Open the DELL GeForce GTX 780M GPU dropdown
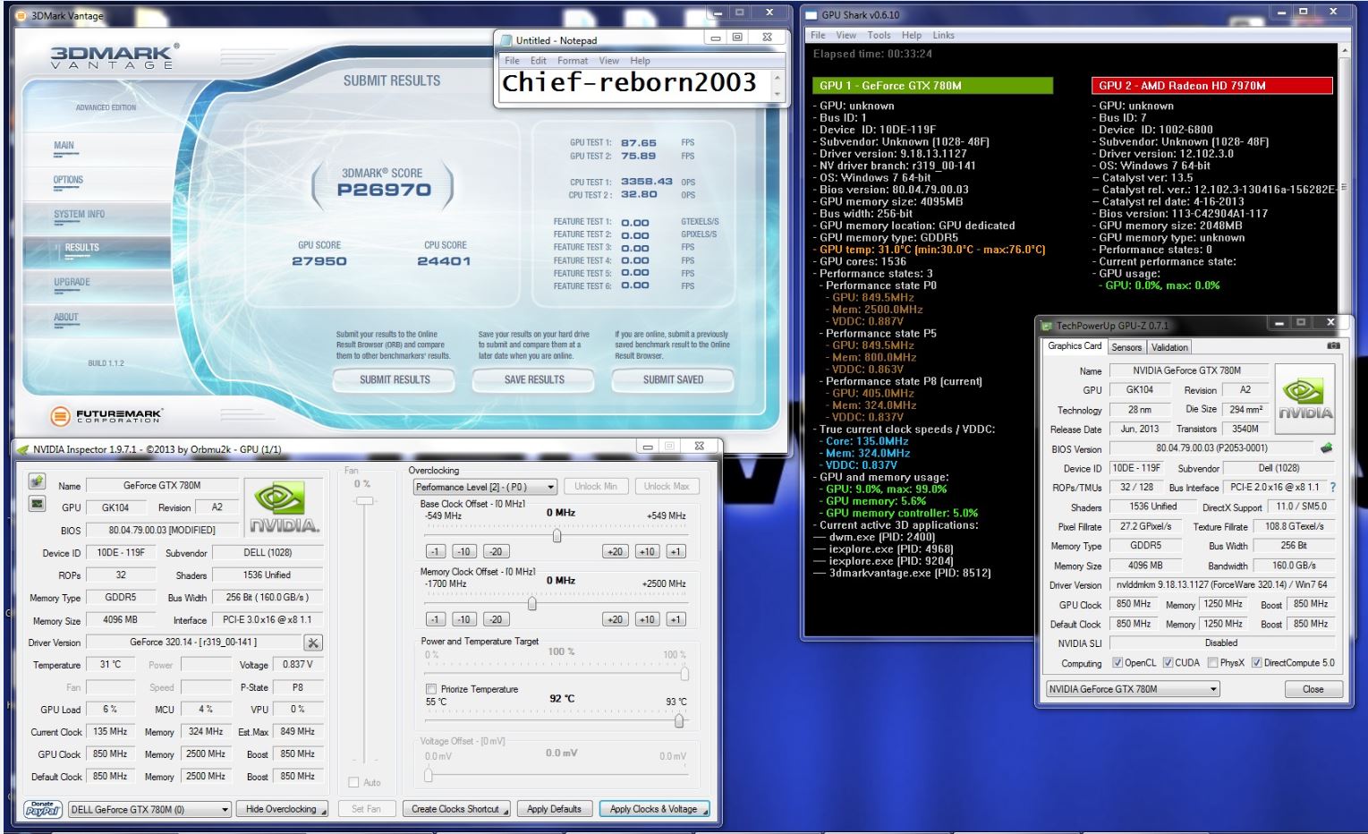This screenshot has height=834, width=1368. click(x=149, y=809)
